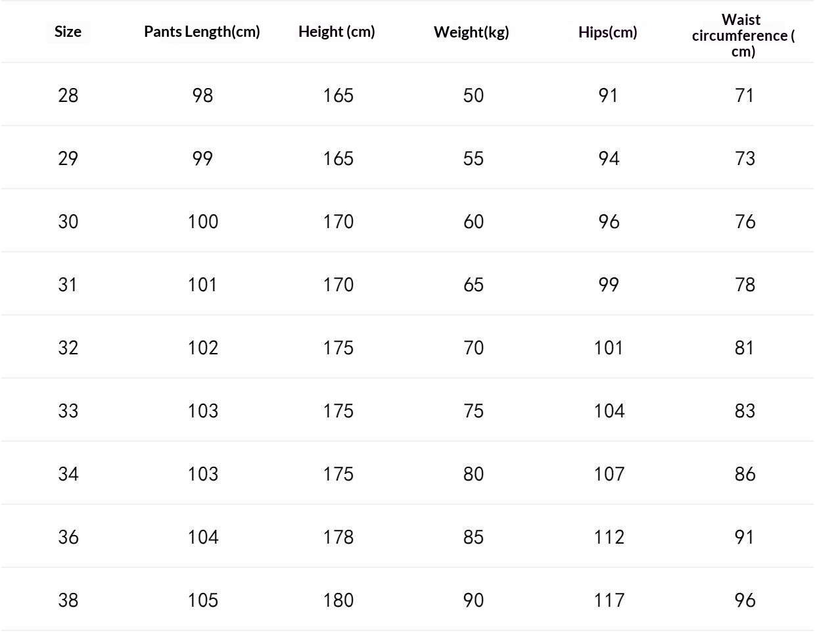Select the Height (cm) header
Screen dimensions: 815x635
pos(337,32)
